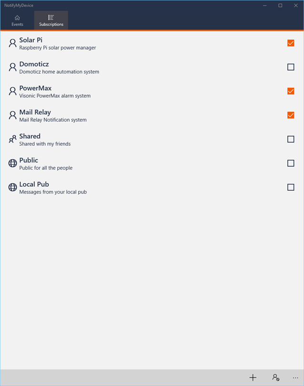Click the globe icon beside Local Pub
Screen dimensions: 304x386
(x=12, y=187)
